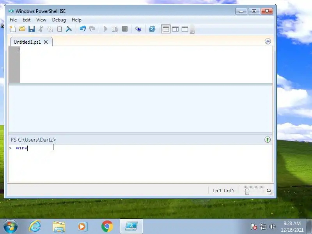The width and height of the screenshot is (312, 234).
Task: Minimize the PowerShell ISE window
Action: coord(241,11)
